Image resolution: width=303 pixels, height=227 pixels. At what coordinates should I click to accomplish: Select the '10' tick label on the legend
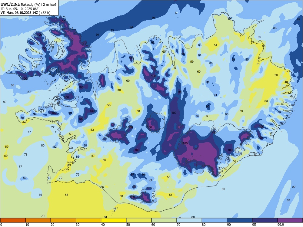click(x=27, y=225)
